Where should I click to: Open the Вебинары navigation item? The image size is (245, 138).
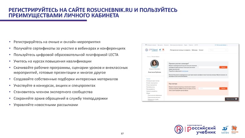point(194,50)
